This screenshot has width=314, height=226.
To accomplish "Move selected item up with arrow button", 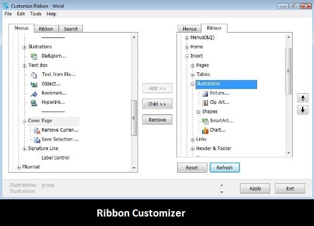I will pos(303,98).
